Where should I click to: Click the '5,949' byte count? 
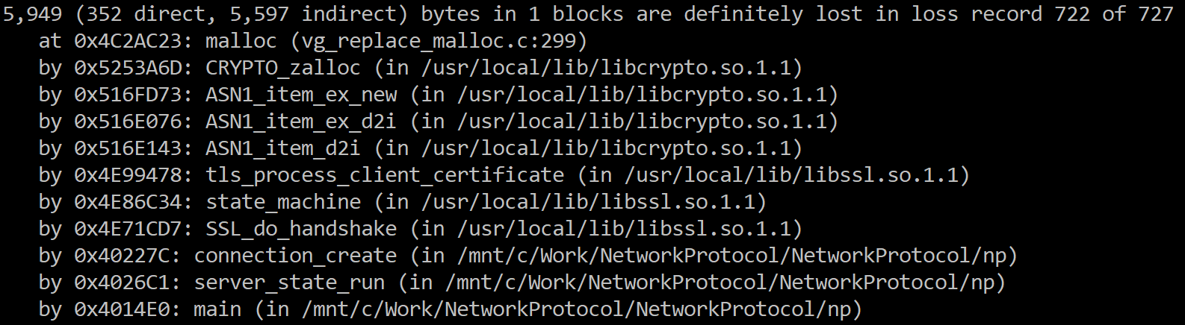tap(32, 14)
